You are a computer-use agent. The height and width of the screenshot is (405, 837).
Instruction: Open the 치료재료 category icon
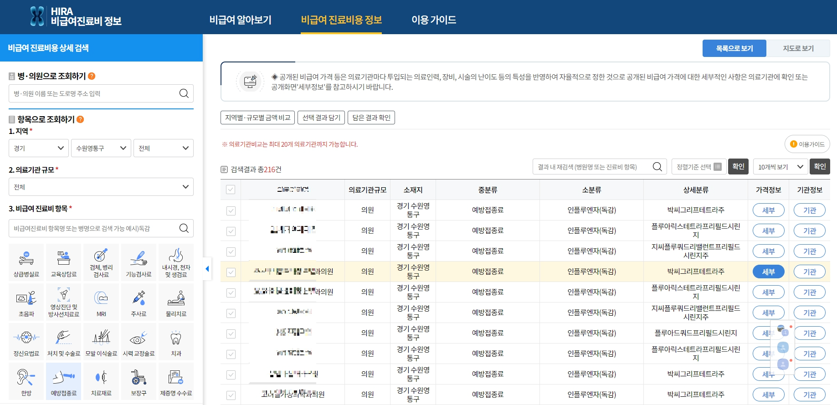pos(101,381)
